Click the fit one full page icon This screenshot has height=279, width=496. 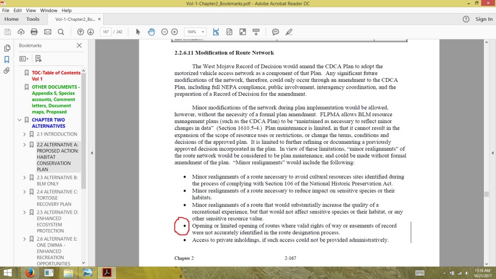pyautogui.click(x=229, y=31)
